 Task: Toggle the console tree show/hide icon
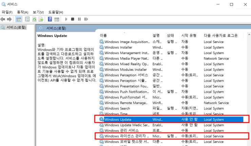coord(19,19)
